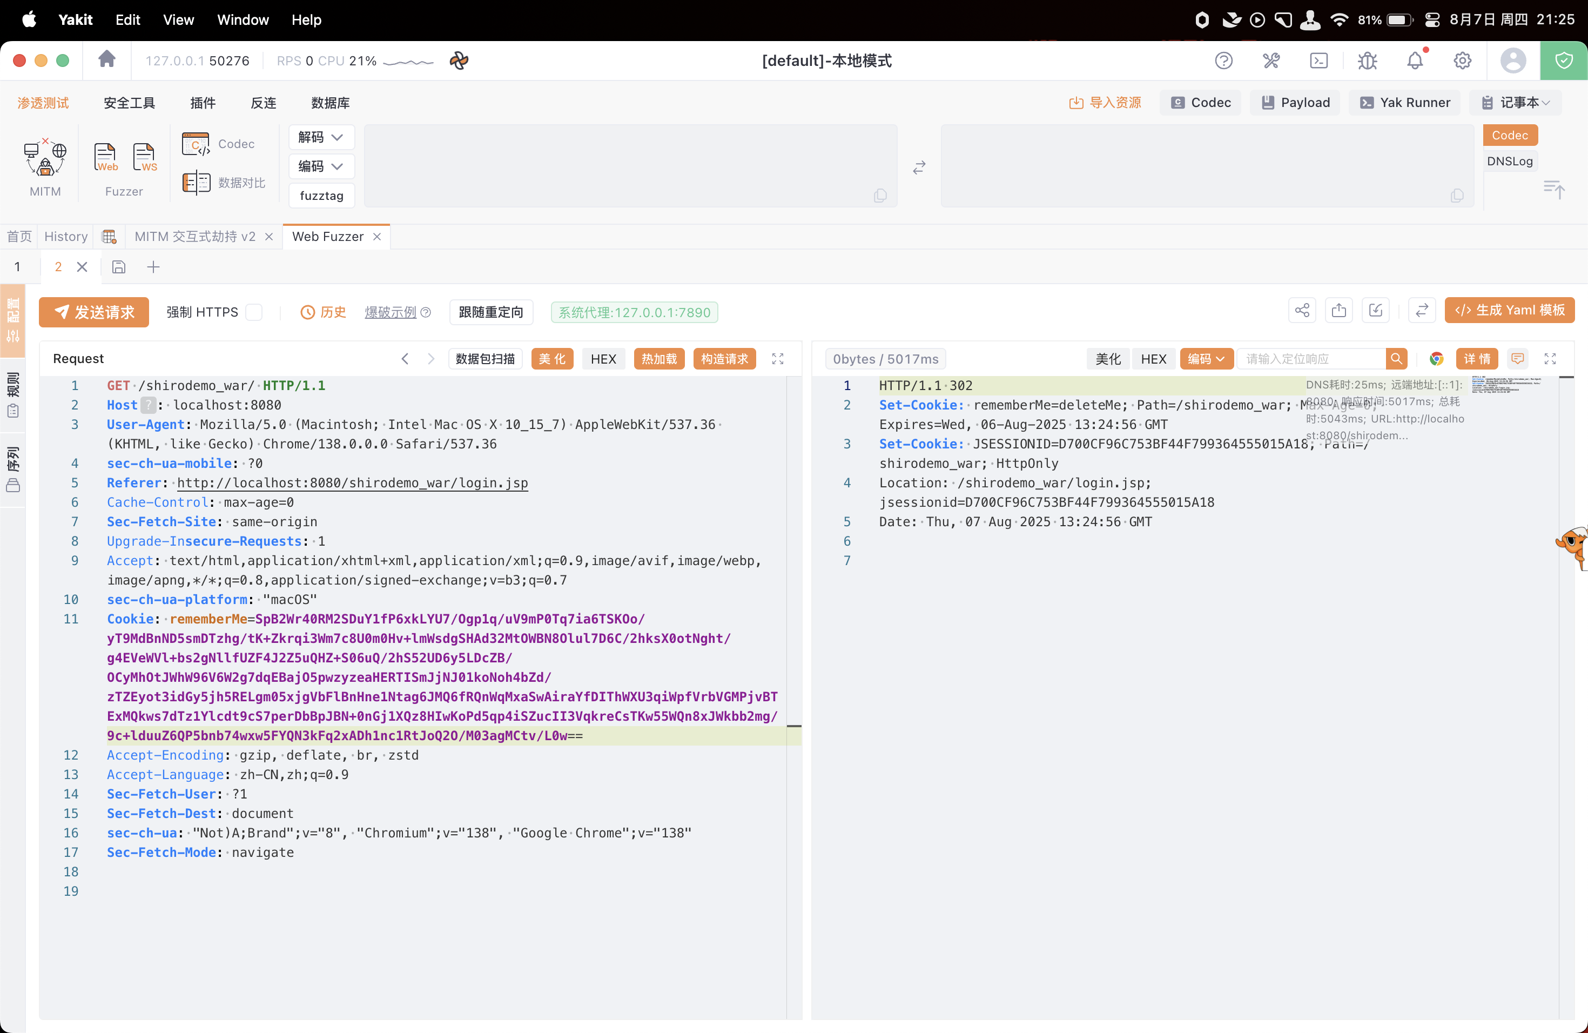Click the search icon in response locator

point(1396,359)
